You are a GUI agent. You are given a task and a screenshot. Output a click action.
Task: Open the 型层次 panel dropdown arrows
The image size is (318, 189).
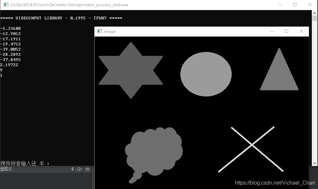72,169
